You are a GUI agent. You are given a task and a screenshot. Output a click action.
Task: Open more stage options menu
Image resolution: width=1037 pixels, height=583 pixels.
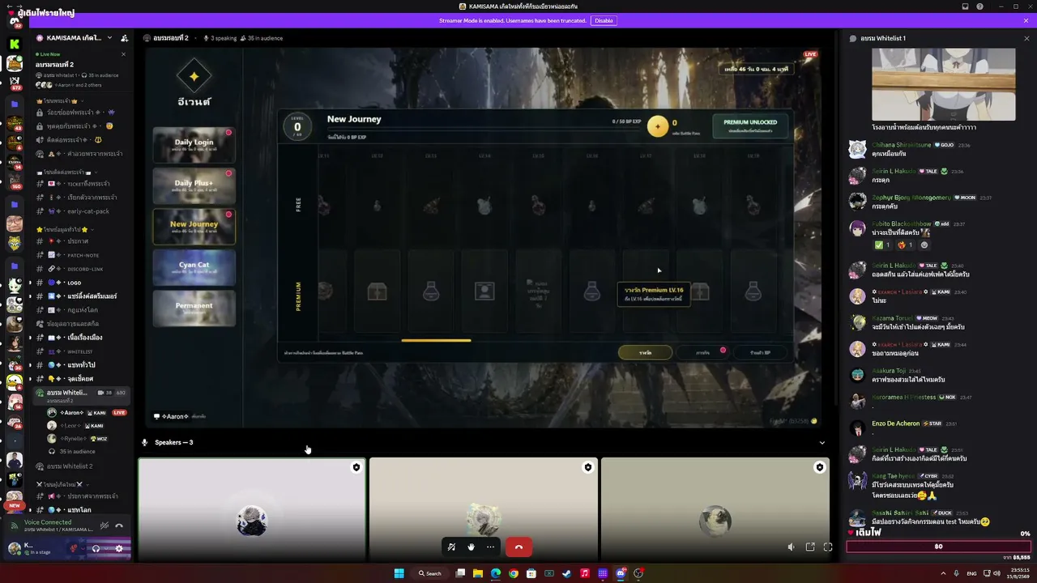[x=490, y=547]
